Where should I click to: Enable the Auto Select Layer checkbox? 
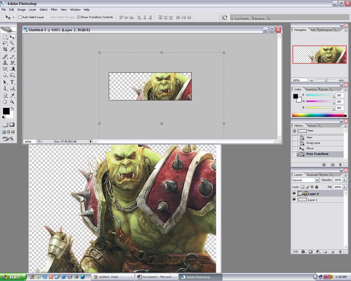point(20,17)
